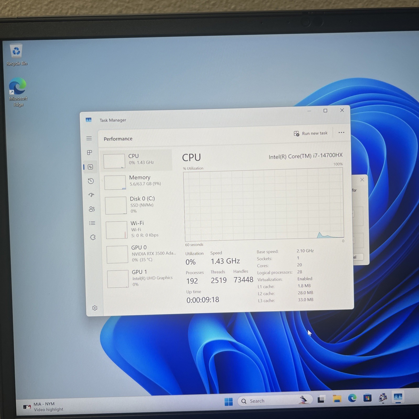Click the Up time value 0:00:09:18
Image resolution: width=419 pixels, height=419 pixels.
203,300
